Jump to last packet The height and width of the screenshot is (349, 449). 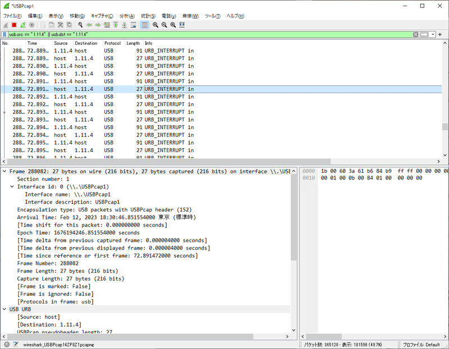point(125,25)
